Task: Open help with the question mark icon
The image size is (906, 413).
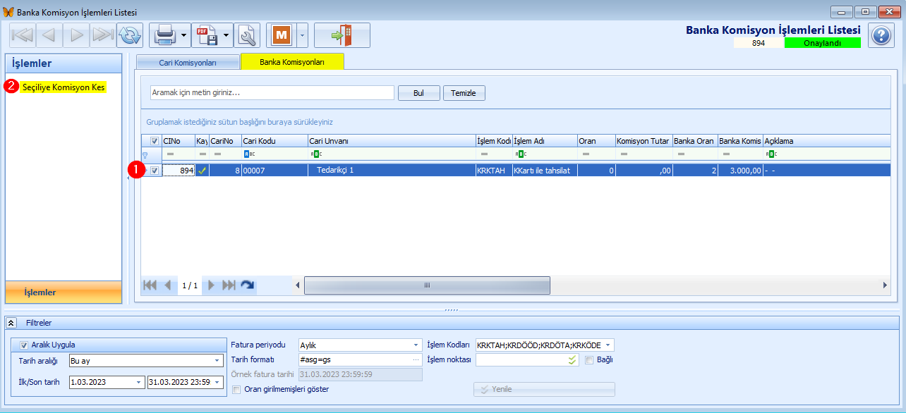Action: [881, 35]
